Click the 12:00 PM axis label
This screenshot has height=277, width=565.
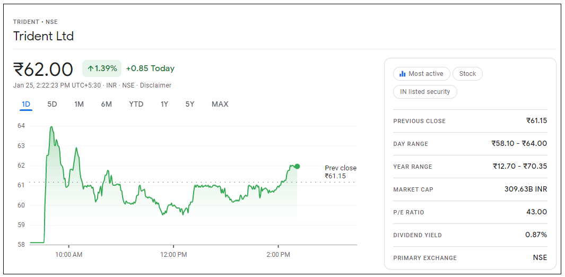click(173, 255)
